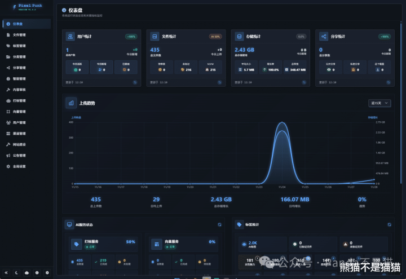406x279 pixels.
Task: Refresh the 用户统计 card
Action: (135, 82)
